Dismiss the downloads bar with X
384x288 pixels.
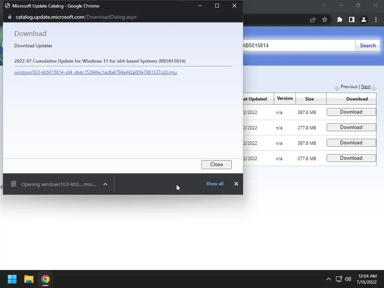[x=236, y=184]
